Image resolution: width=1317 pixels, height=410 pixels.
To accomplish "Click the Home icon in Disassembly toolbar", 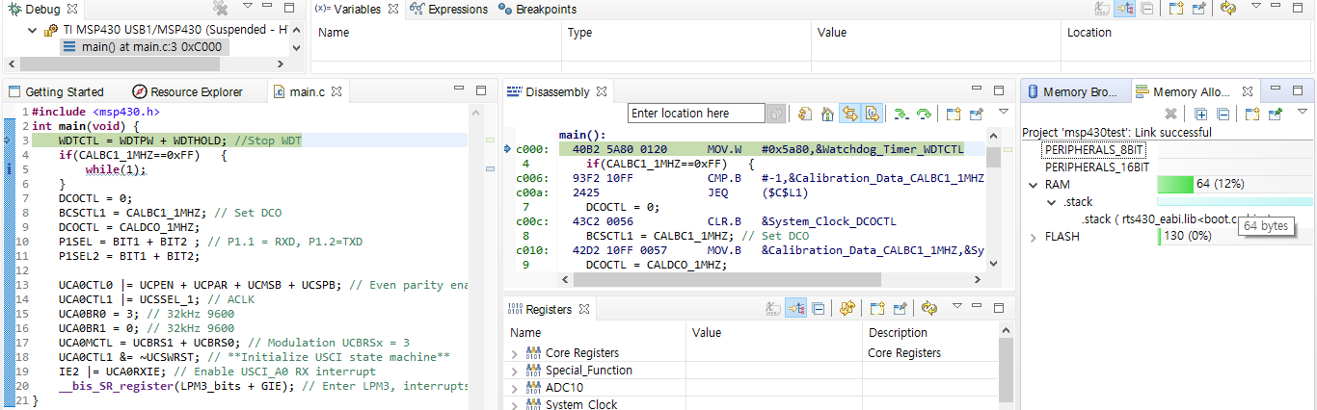I will (x=827, y=114).
